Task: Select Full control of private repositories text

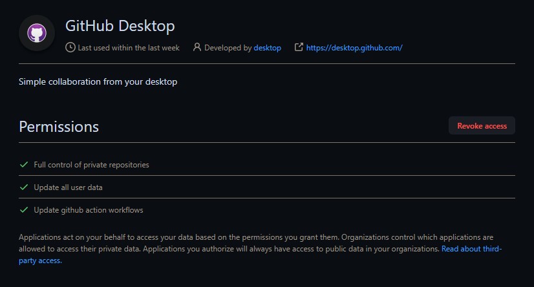Action: 91,165
